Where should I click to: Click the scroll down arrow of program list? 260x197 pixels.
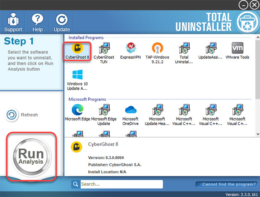click(x=258, y=134)
